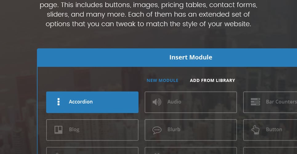Choose the Blog module label
The image size is (297, 154).
pos(74,130)
